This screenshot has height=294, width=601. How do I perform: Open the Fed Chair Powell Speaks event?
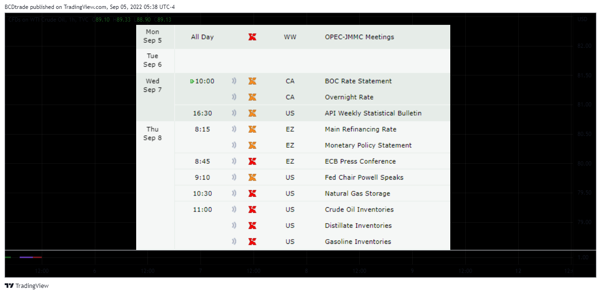click(364, 177)
